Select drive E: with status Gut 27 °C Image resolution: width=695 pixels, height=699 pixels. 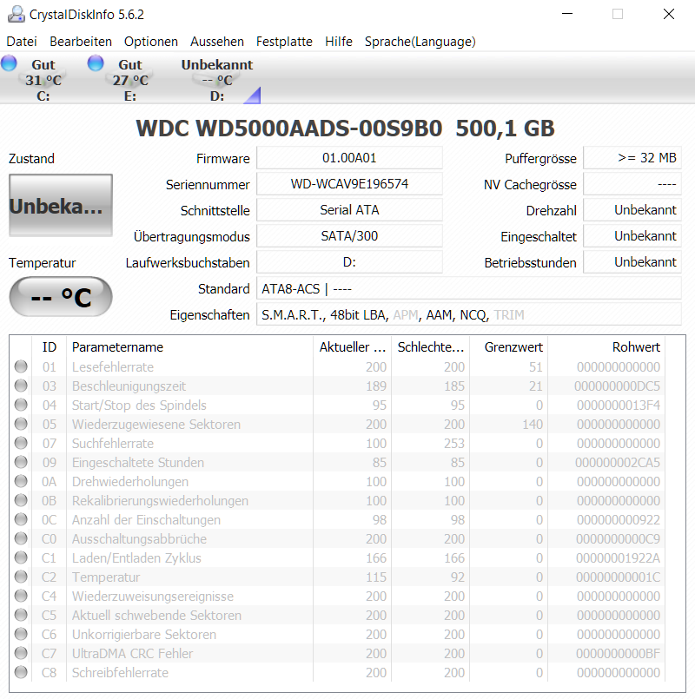(x=130, y=80)
